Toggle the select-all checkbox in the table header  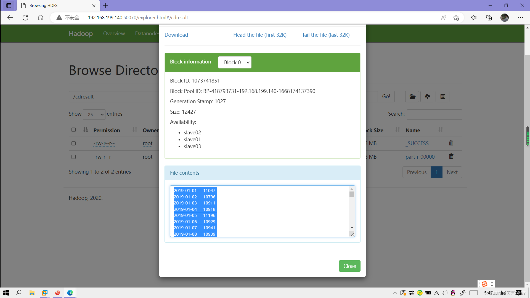pos(73,130)
